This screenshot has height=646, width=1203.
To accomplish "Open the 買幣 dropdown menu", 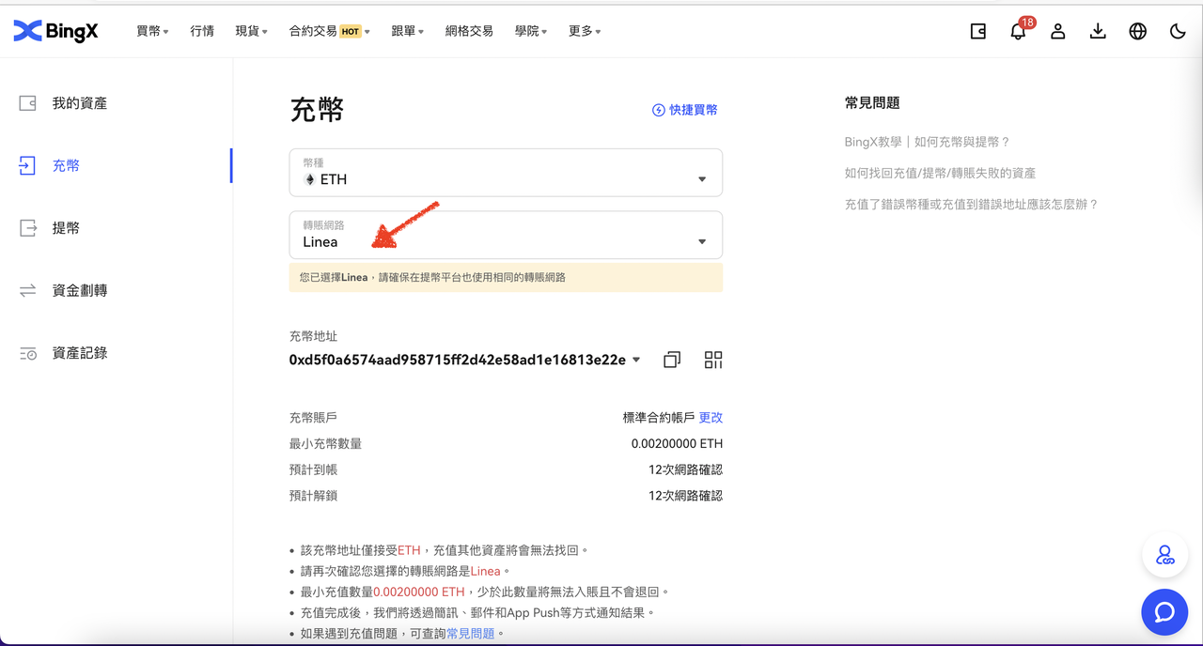I will [152, 31].
